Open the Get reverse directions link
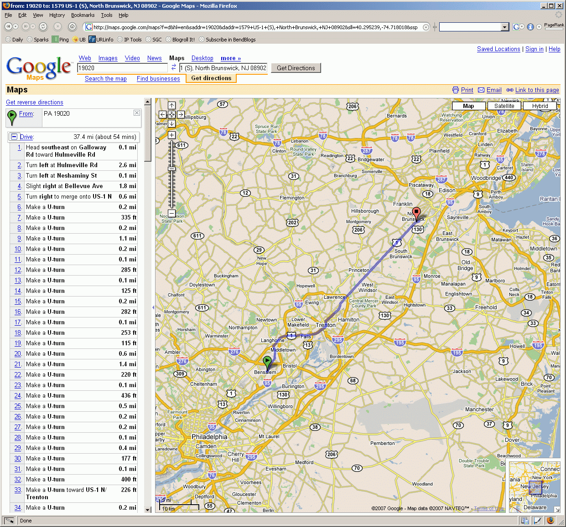 tap(35, 102)
